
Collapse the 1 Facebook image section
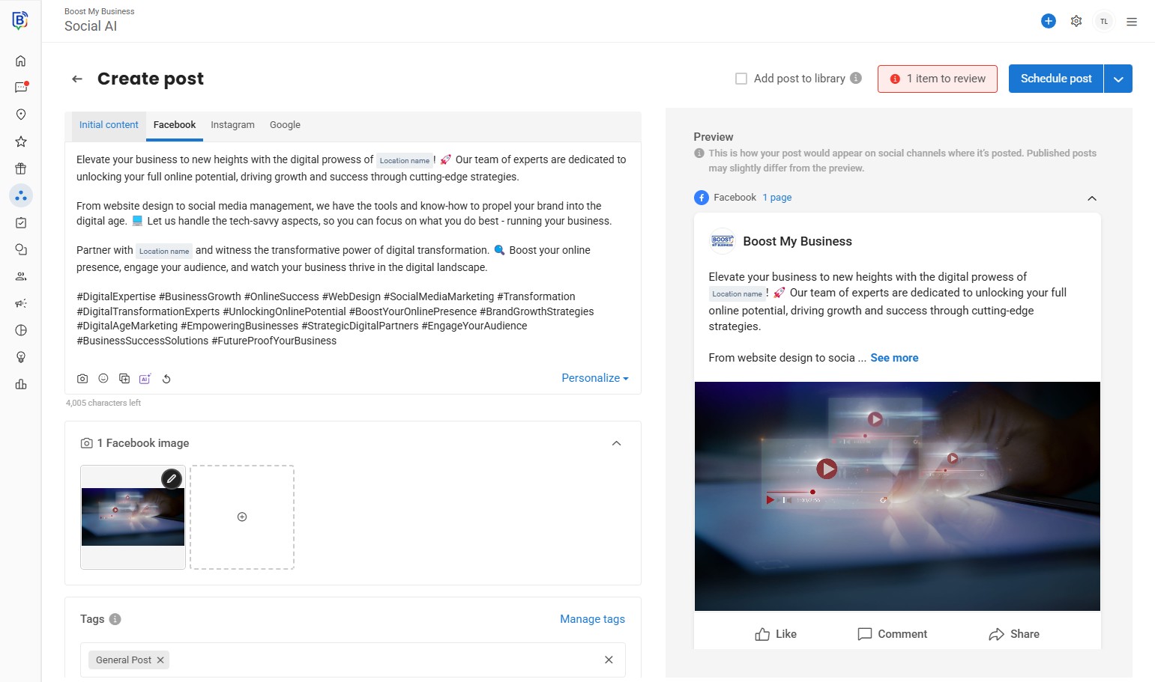(x=616, y=443)
